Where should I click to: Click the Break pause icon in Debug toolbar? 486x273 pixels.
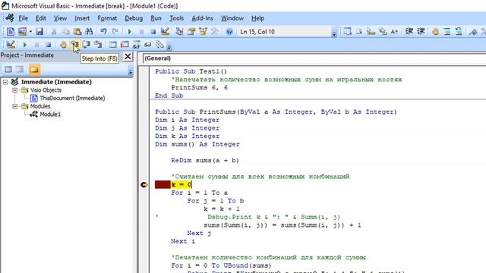[36, 45]
